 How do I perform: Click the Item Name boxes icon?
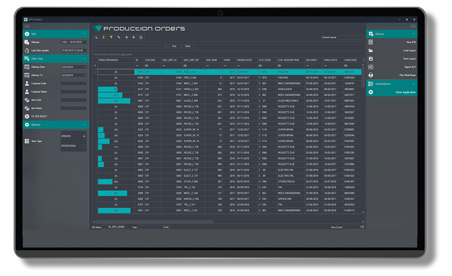coord(27,108)
